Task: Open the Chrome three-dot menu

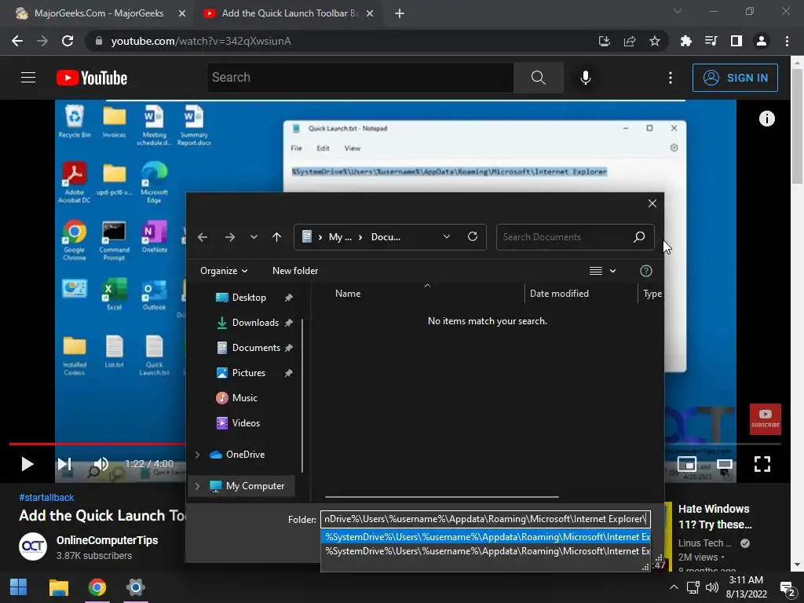Action: coord(787,41)
